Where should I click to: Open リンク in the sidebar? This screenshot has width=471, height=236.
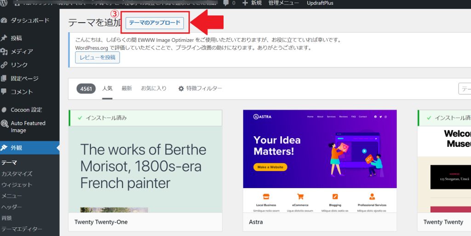19,65
